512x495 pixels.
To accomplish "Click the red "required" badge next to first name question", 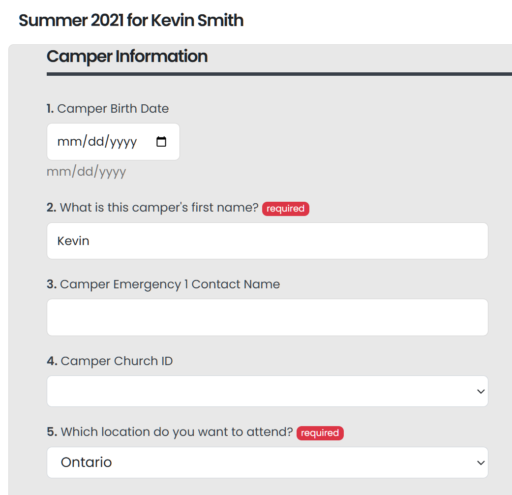I will click(285, 209).
